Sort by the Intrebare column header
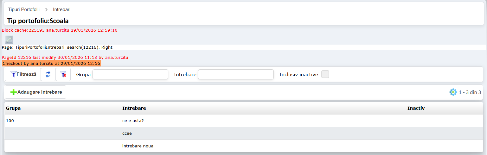 [x=134, y=108]
